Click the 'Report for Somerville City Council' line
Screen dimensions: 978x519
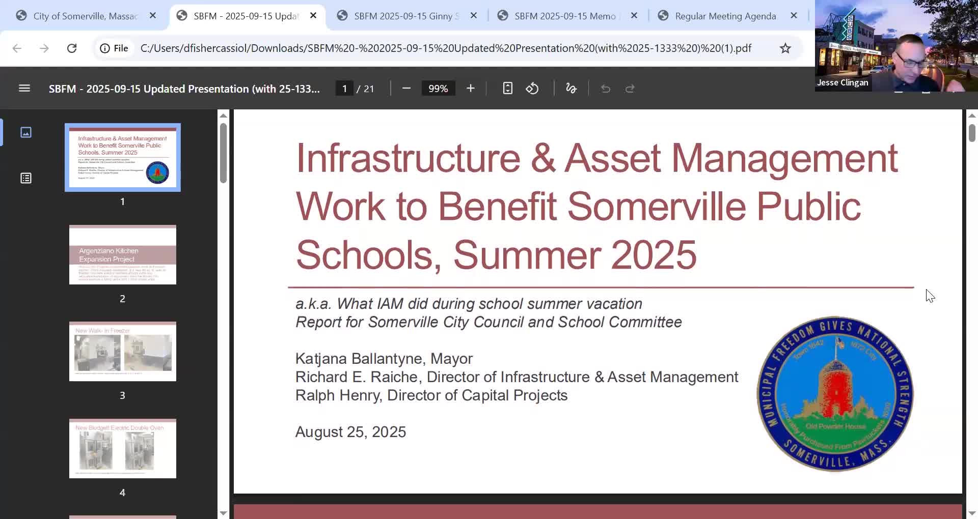pyautogui.click(x=488, y=322)
